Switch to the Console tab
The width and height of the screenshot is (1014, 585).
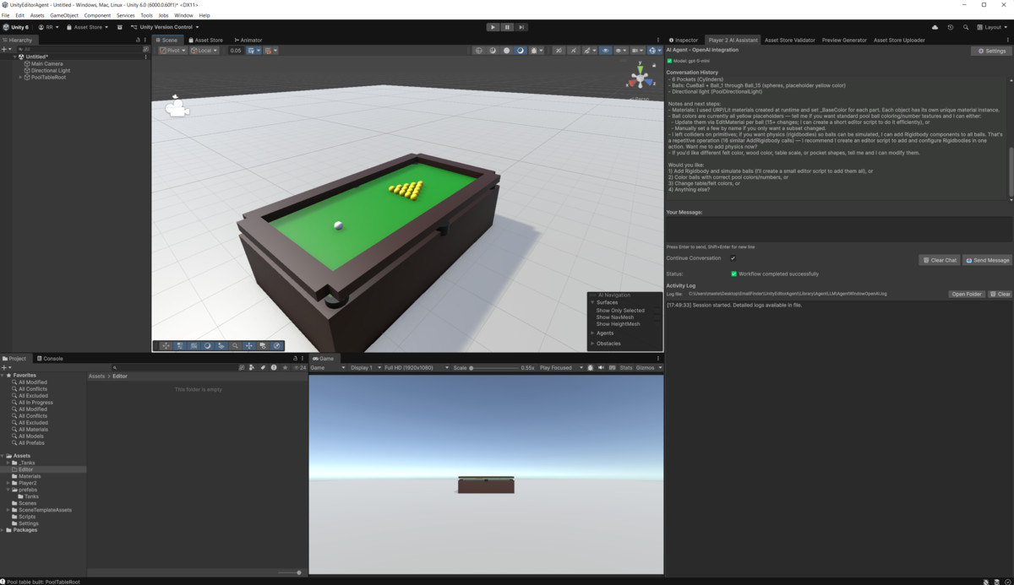(49, 359)
